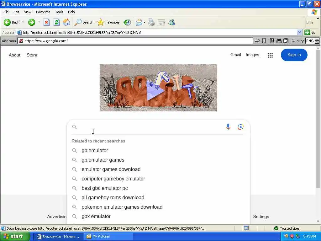Click the Trusted sites status indicator
The height and width of the screenshot is (241, 321).
point(287,228)
